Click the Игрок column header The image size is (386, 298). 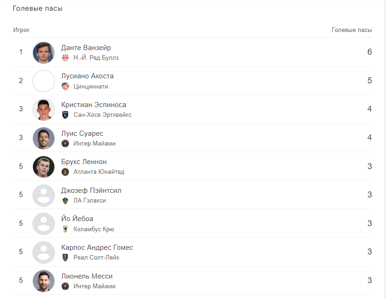(x=21, y=30)
